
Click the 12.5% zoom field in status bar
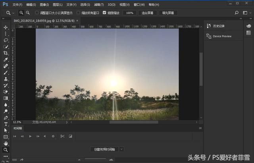pyautogui.click(x=17, y=122)
